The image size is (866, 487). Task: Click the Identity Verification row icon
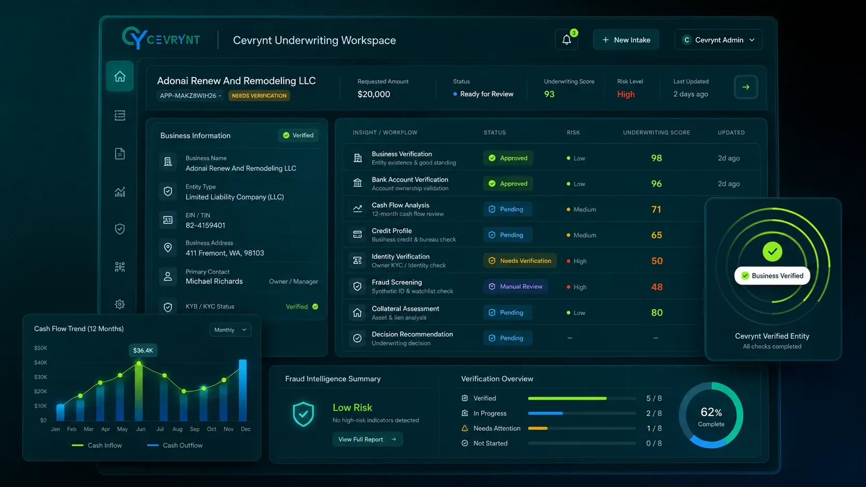357,260
